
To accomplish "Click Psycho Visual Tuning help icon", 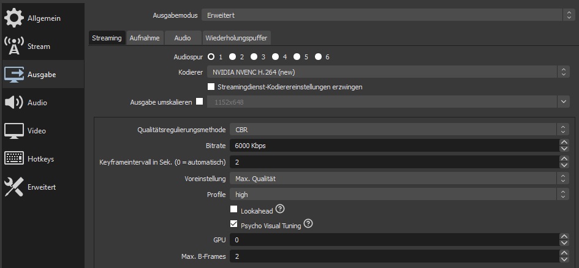I will click(x=308, y=225).
